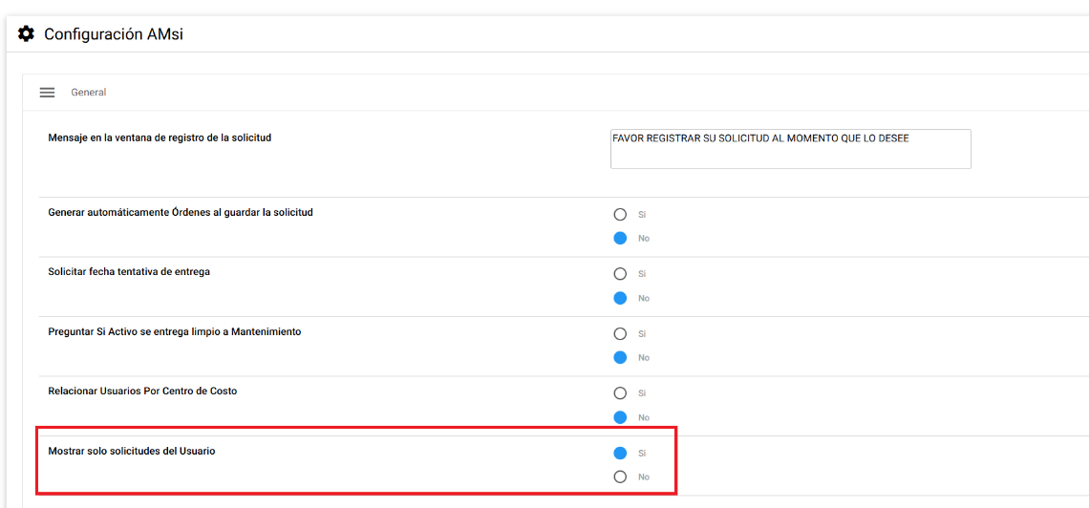Click the 'Relacionar Usuarios Por Centro de Costo' label
This screenshot has width=1089, height=508.
pyautogui.click(x=142, y=392)
